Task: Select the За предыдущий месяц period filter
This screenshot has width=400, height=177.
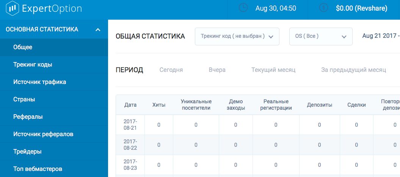Action: pos(353,70)
